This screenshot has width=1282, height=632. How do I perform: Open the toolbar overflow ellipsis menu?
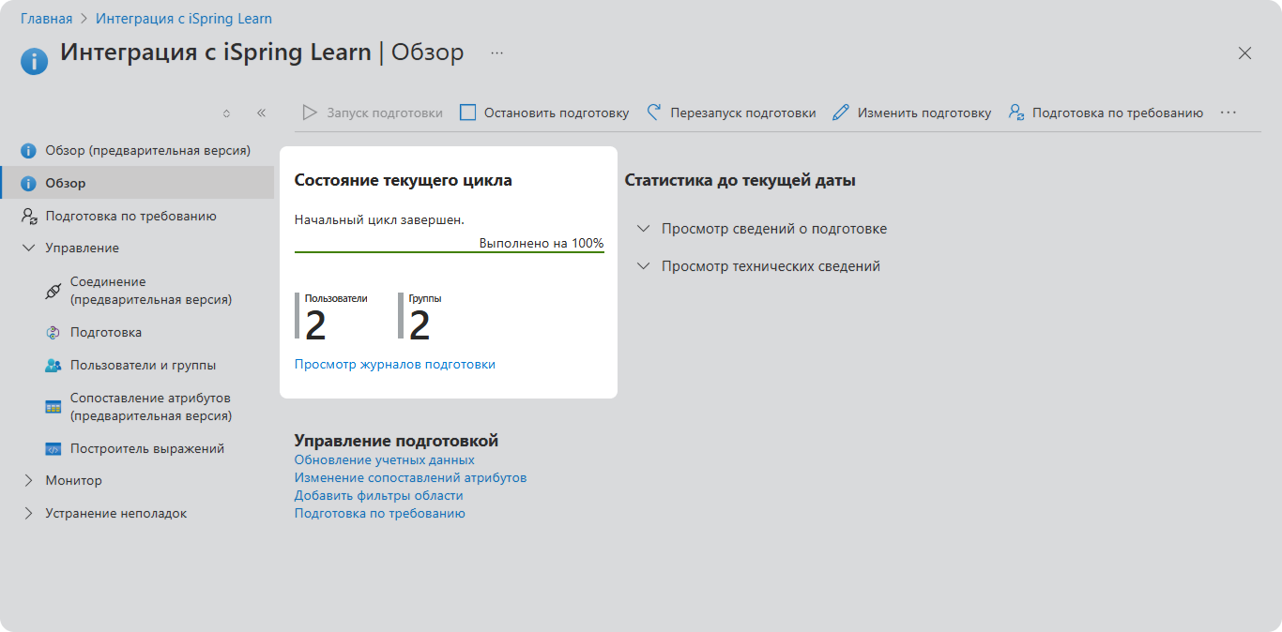(1229, 113)
